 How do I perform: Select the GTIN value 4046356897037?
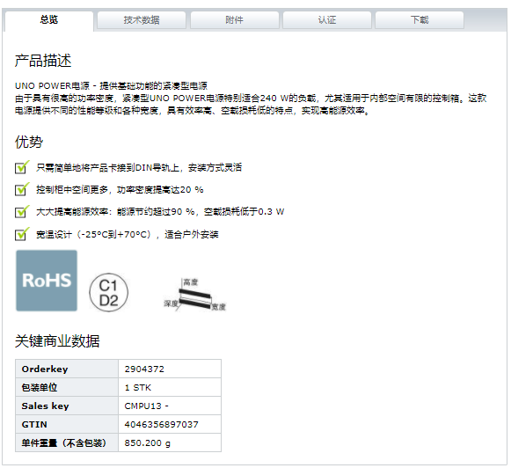point(161,425)
